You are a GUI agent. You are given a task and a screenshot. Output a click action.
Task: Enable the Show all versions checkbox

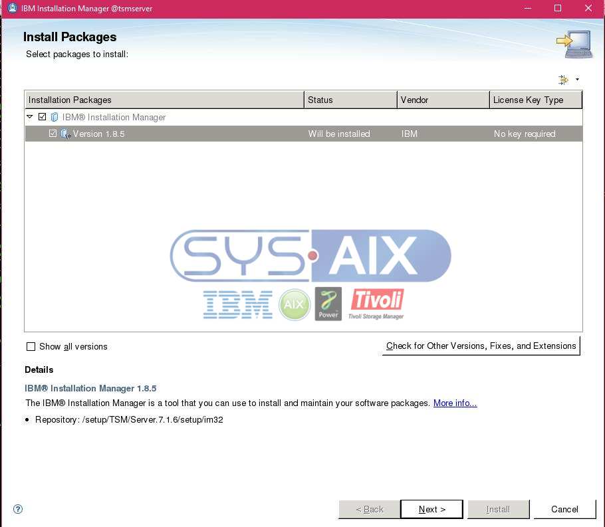click(x=31, y=346)
